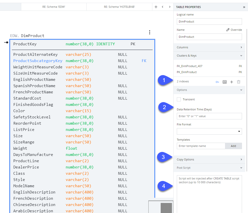Screen dimensions: 248x213
Task: Click the Add template button
Action: click(x=233, y=146)
